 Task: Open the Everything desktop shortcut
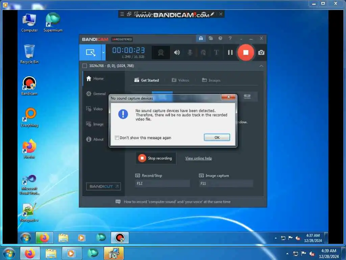(29, 117)
